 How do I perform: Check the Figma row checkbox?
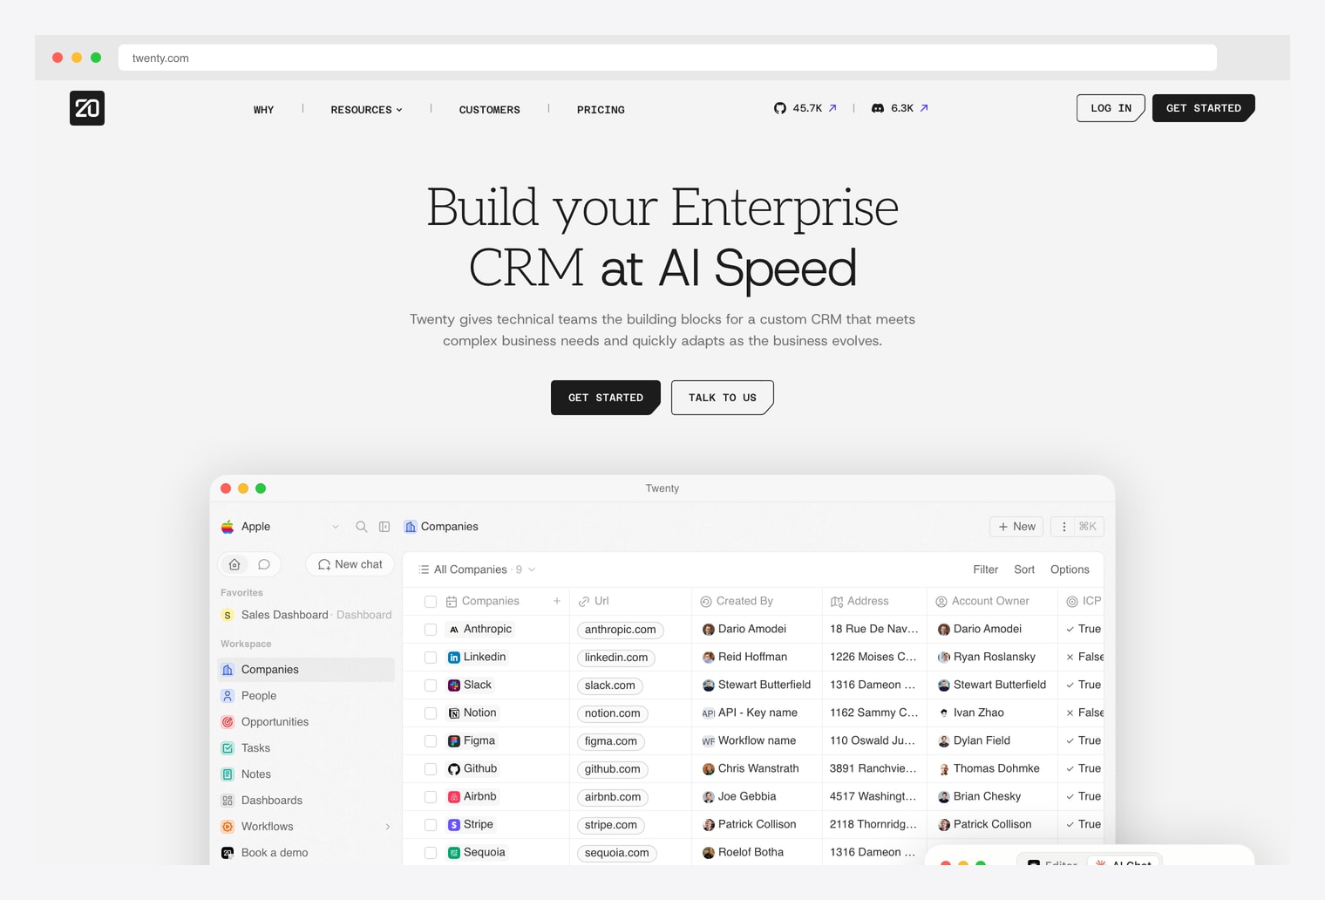point(431,740)
